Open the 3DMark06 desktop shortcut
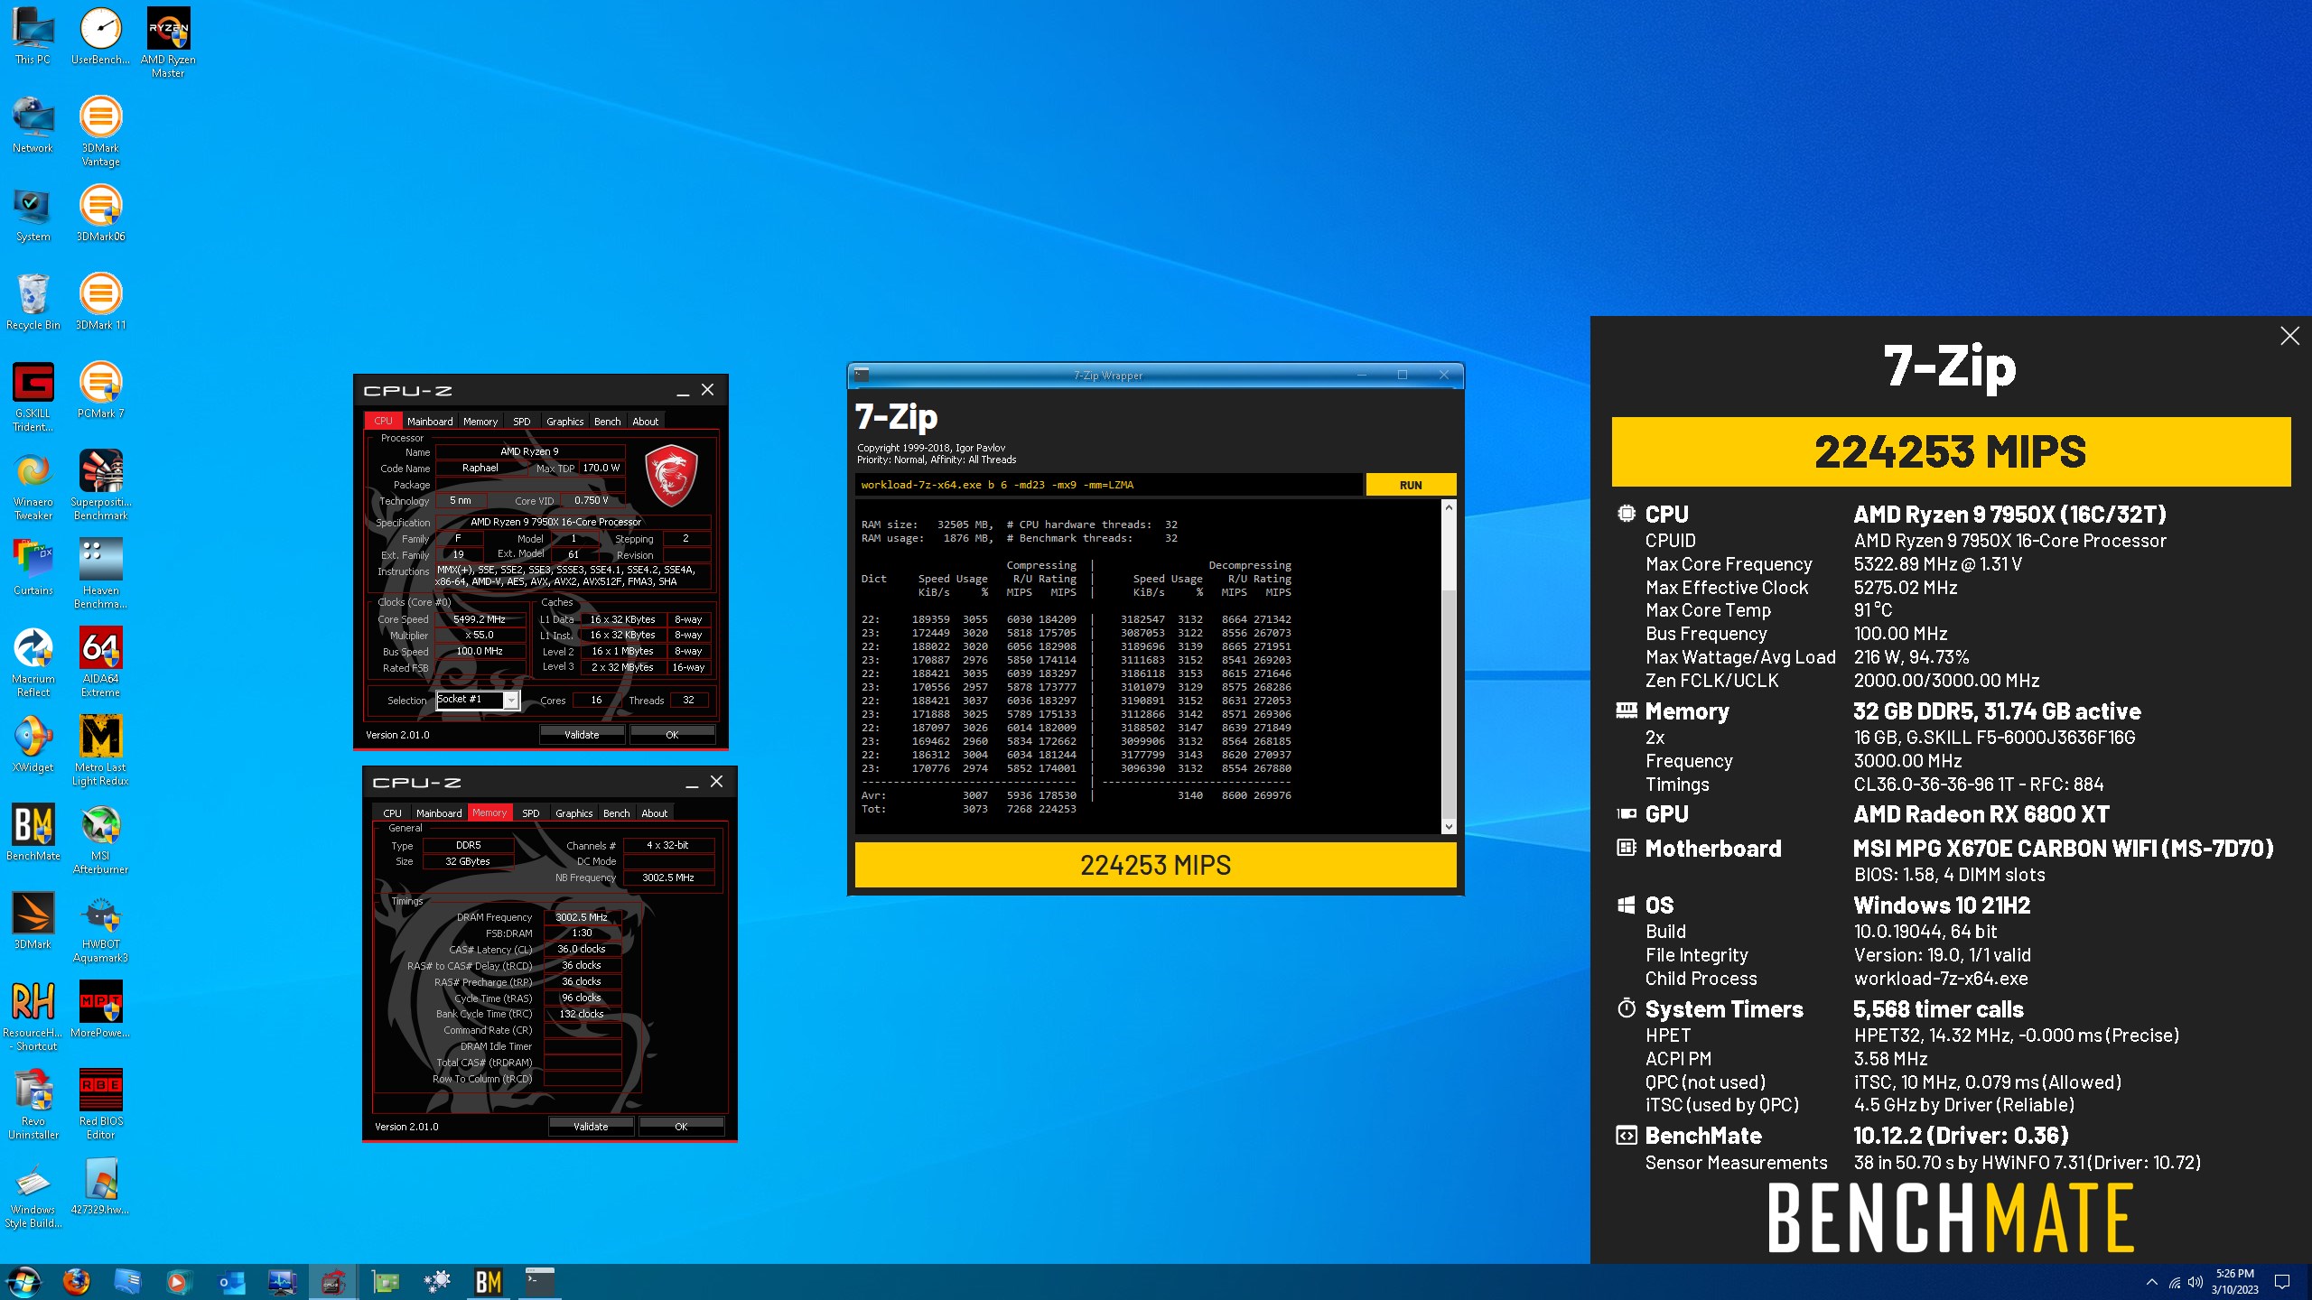The image size is (2312, 1300). tap(100, 213)
